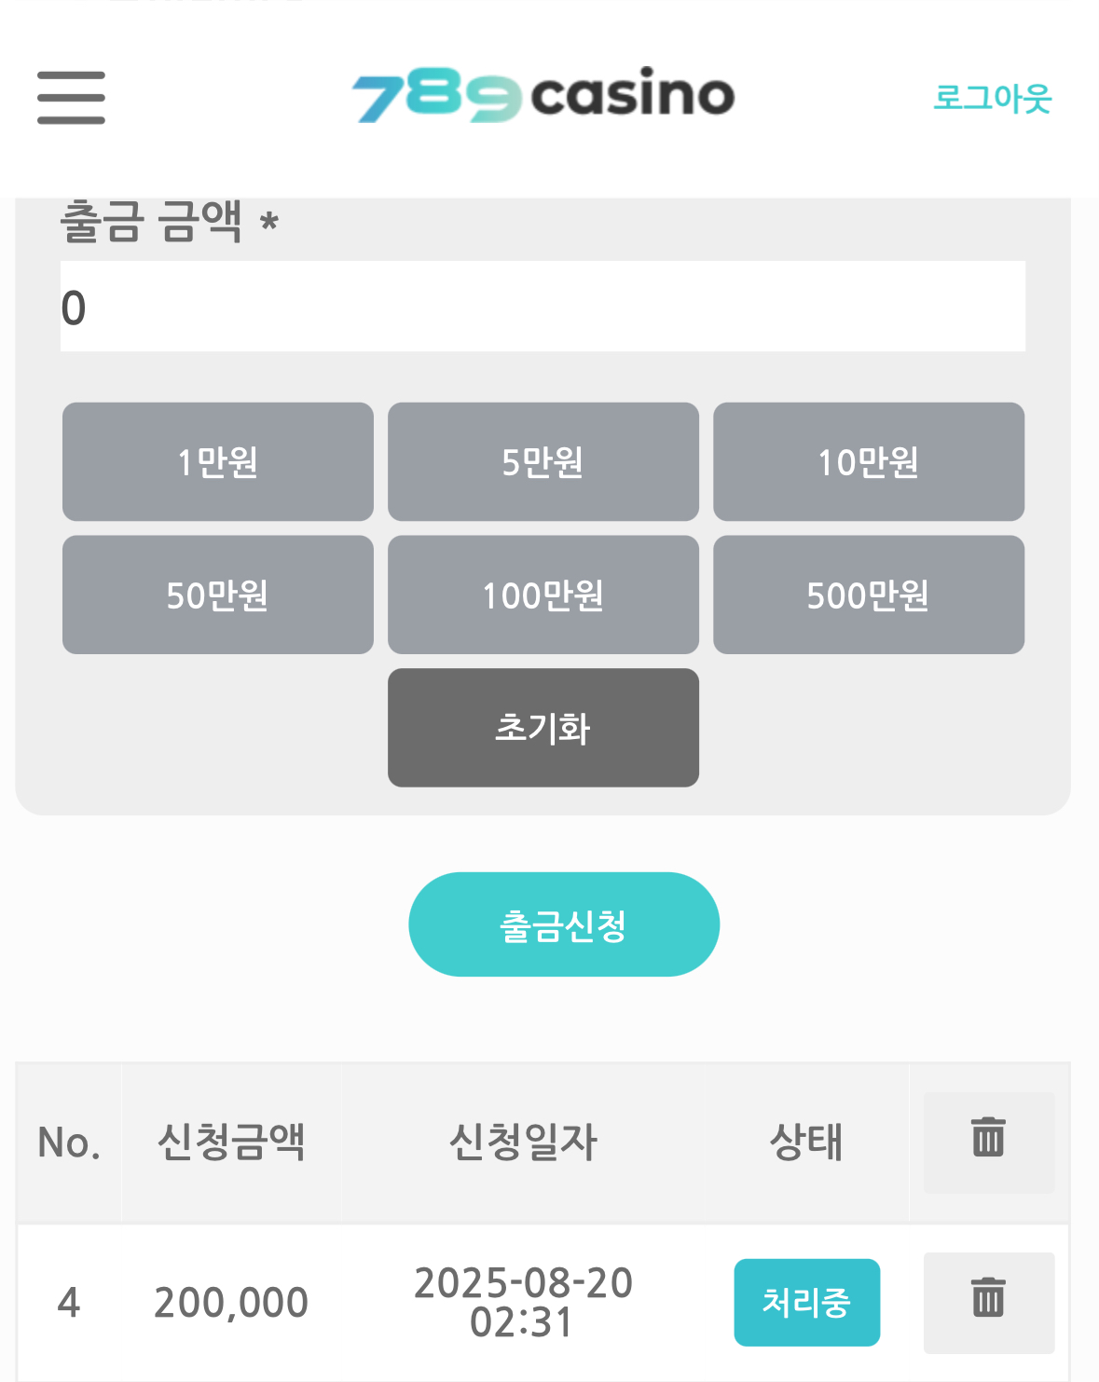Image resolution: width=1099 pixels, height=1382 pixels.
Task: Open the hamburger menu
Action: pos(71,98)
